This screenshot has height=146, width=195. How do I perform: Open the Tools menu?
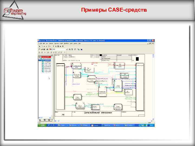point(71,44)
